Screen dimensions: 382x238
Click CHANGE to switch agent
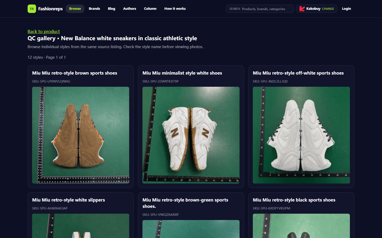(x=328, y=9)
